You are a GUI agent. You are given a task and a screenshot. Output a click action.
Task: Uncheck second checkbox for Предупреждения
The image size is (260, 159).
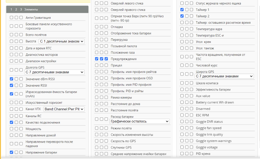coord(101,59)
